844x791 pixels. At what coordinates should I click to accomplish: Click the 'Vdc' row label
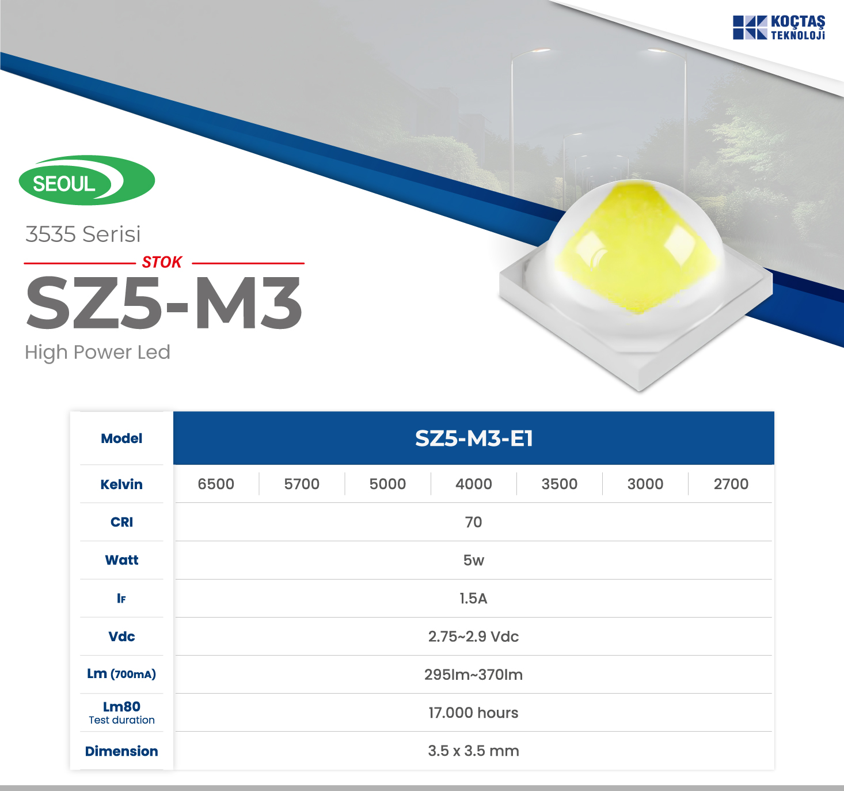pyautogui.click(x=121, y=637)
